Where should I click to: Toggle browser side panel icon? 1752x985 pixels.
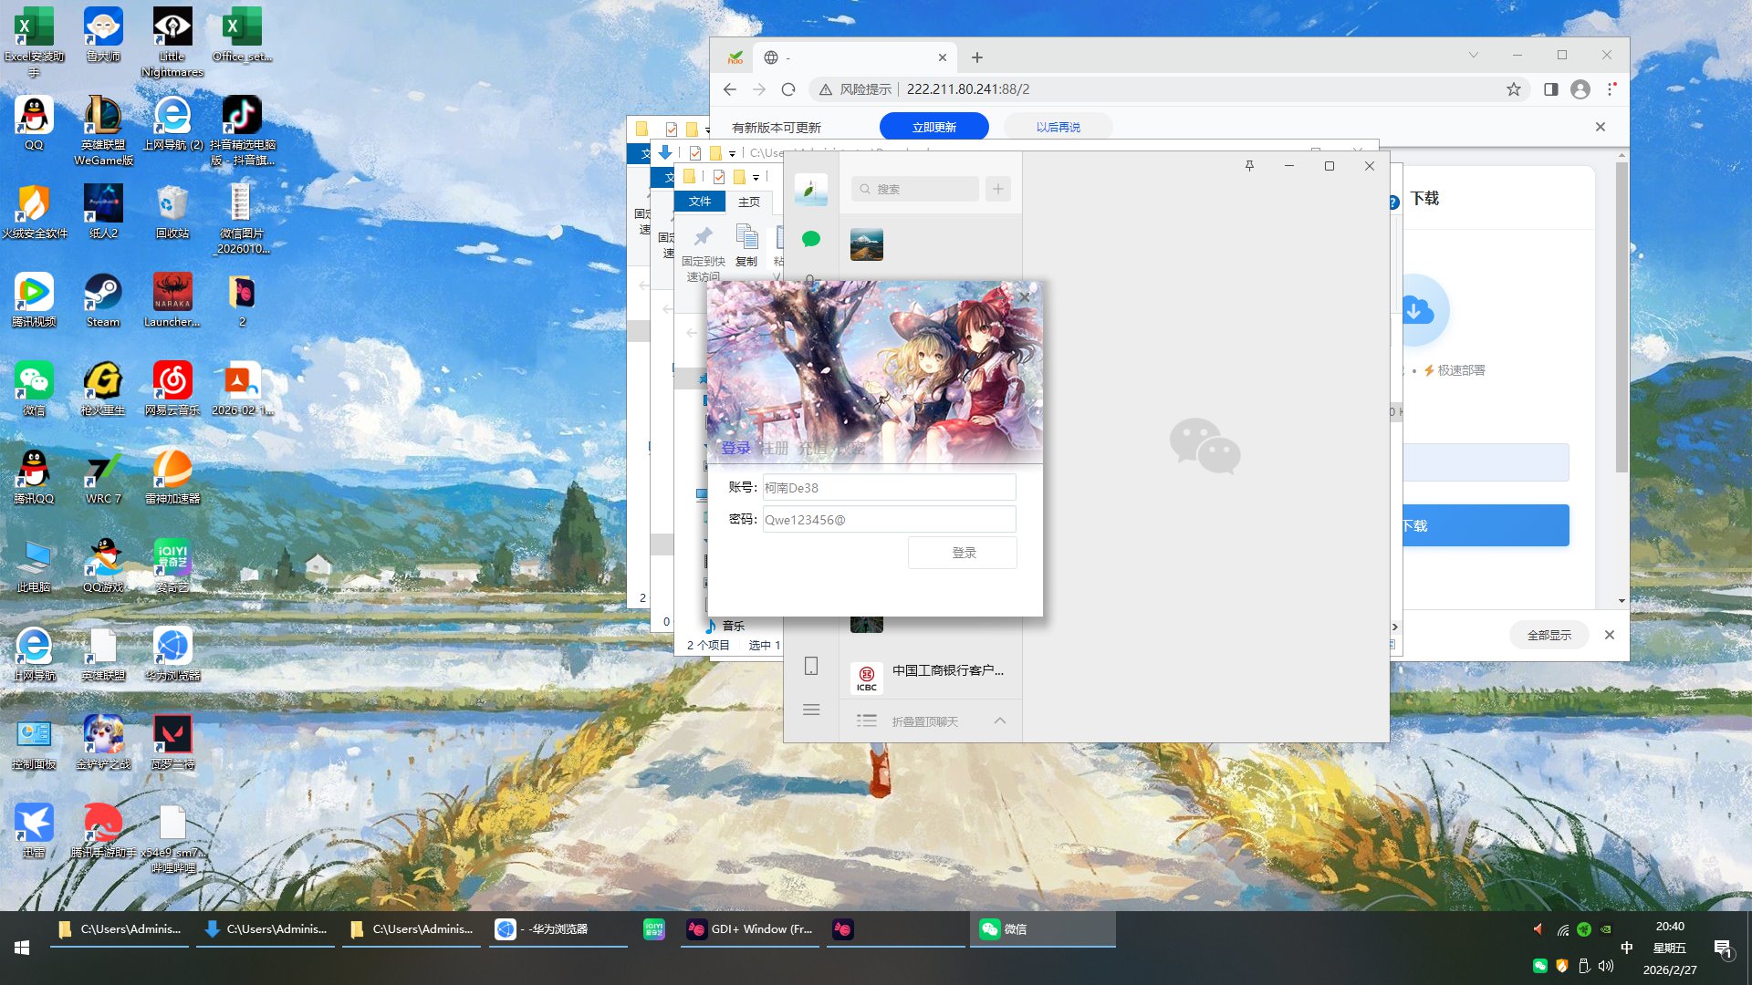click(1550, 89)
